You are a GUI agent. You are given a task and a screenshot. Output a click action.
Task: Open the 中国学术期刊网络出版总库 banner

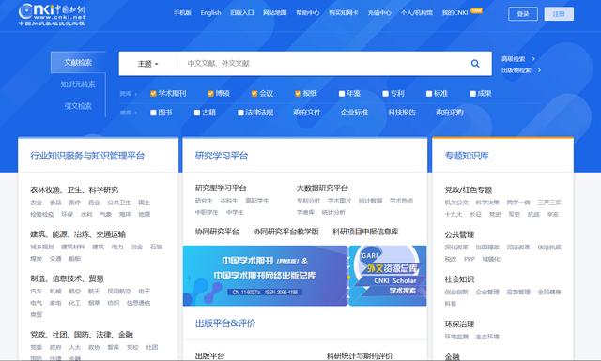tap(265, 276)
